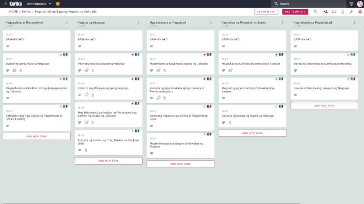364x204 pixels.
Task: Open the board chat icon
Action: click(x=334, y=12)
